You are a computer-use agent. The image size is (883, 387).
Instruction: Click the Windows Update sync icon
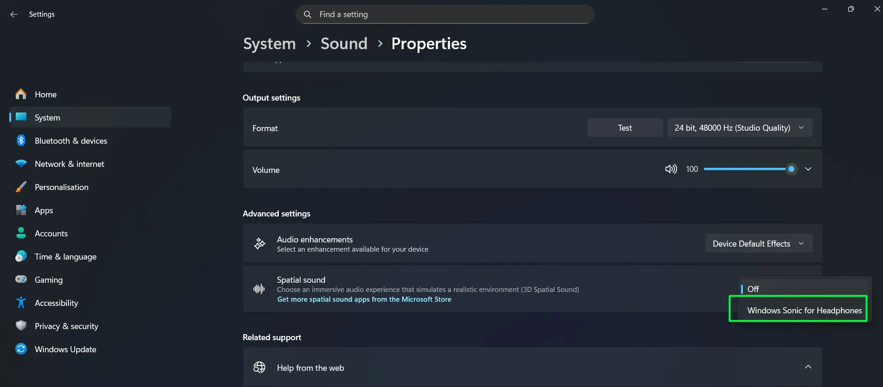[21, 349]
